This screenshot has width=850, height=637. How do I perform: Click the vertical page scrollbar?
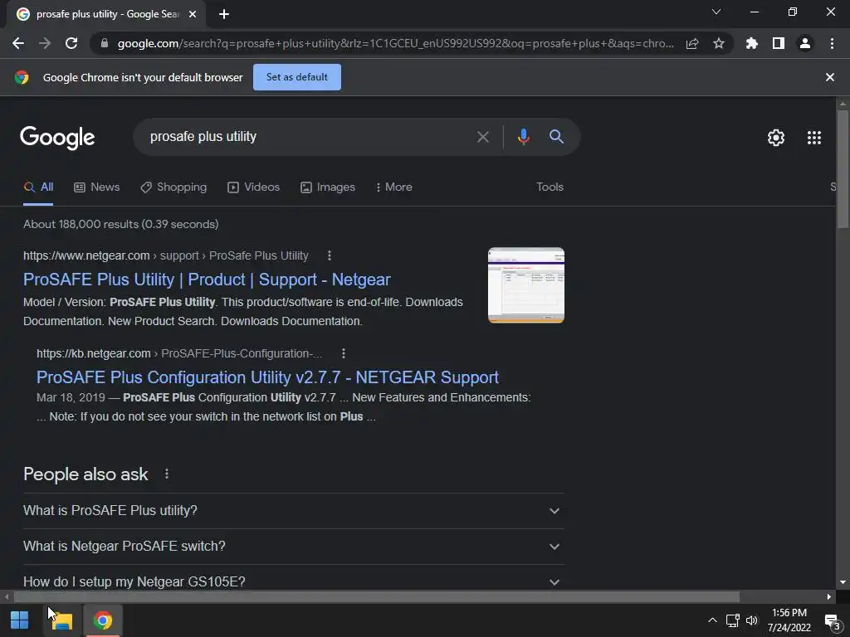point(843,169)
